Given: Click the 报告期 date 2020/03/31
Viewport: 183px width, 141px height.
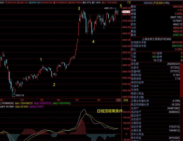Looking at the screenshot, I should 174,64.
